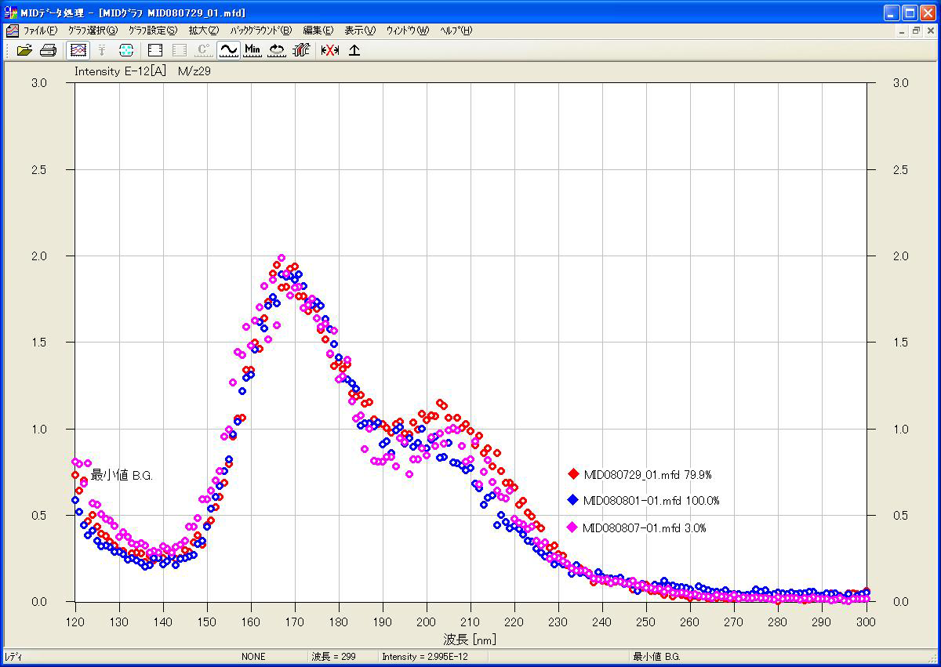Image resolution: width=941 pixels, height=667 pixels.
Task: Click the framed list layout icon
Action: coord(155,50)
